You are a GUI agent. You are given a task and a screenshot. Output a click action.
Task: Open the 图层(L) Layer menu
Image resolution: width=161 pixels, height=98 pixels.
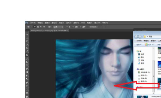point(54,23)
